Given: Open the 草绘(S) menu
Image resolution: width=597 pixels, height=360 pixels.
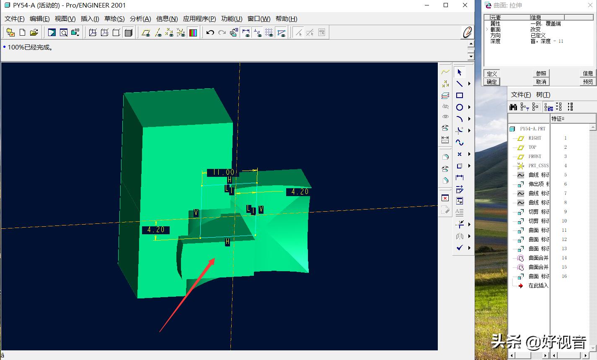Looking at the screenshot, I should click(x=114, y=19).
